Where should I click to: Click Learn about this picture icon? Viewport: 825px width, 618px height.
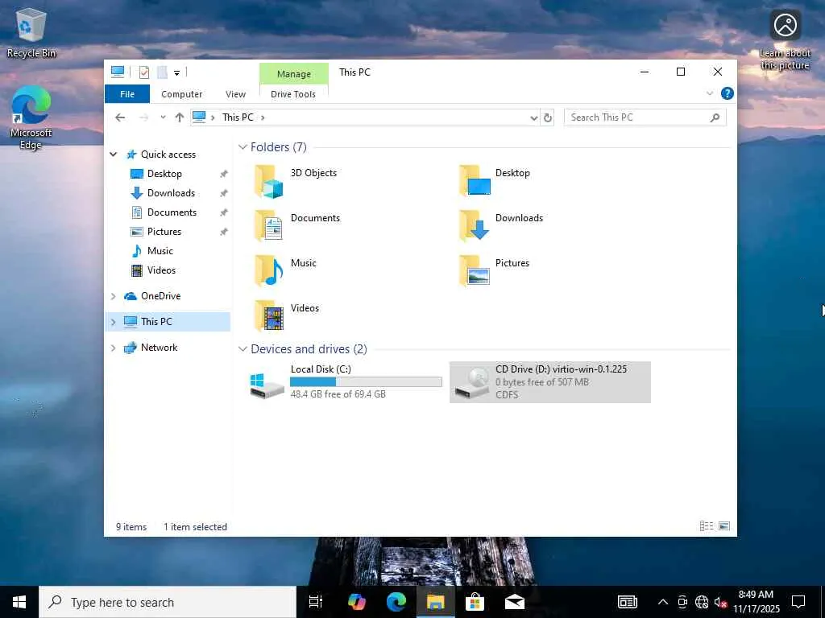point(785,40)
